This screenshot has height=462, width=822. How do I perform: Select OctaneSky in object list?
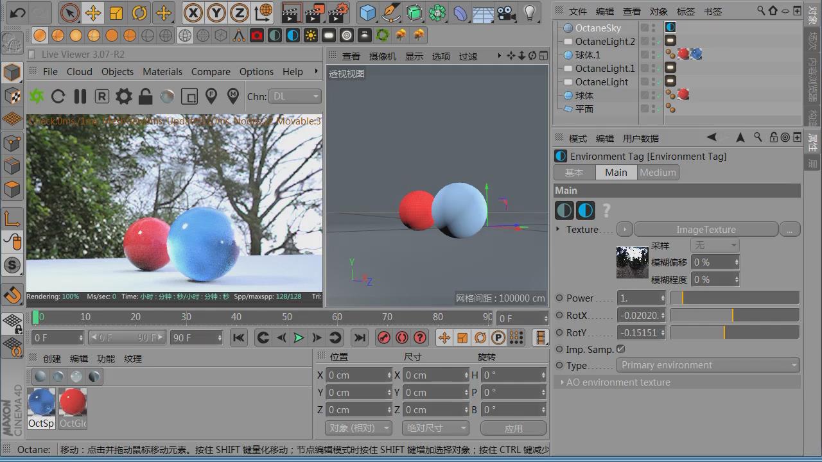pyautogui.click(x=598, y=28)
